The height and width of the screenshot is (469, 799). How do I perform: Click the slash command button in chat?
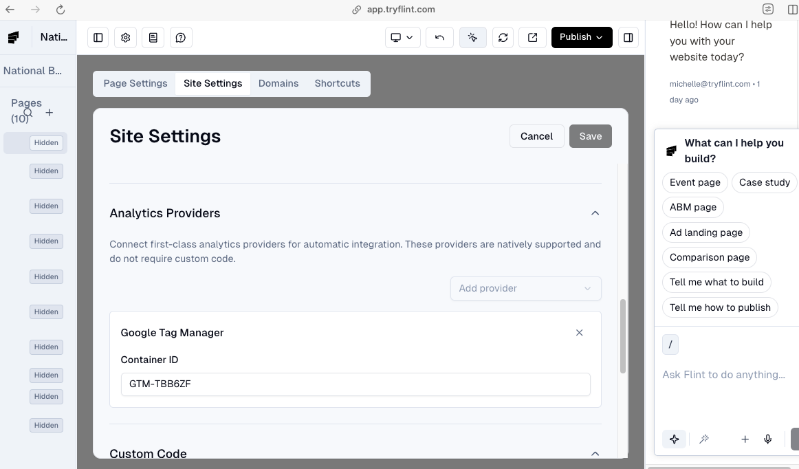click(670, 345)
